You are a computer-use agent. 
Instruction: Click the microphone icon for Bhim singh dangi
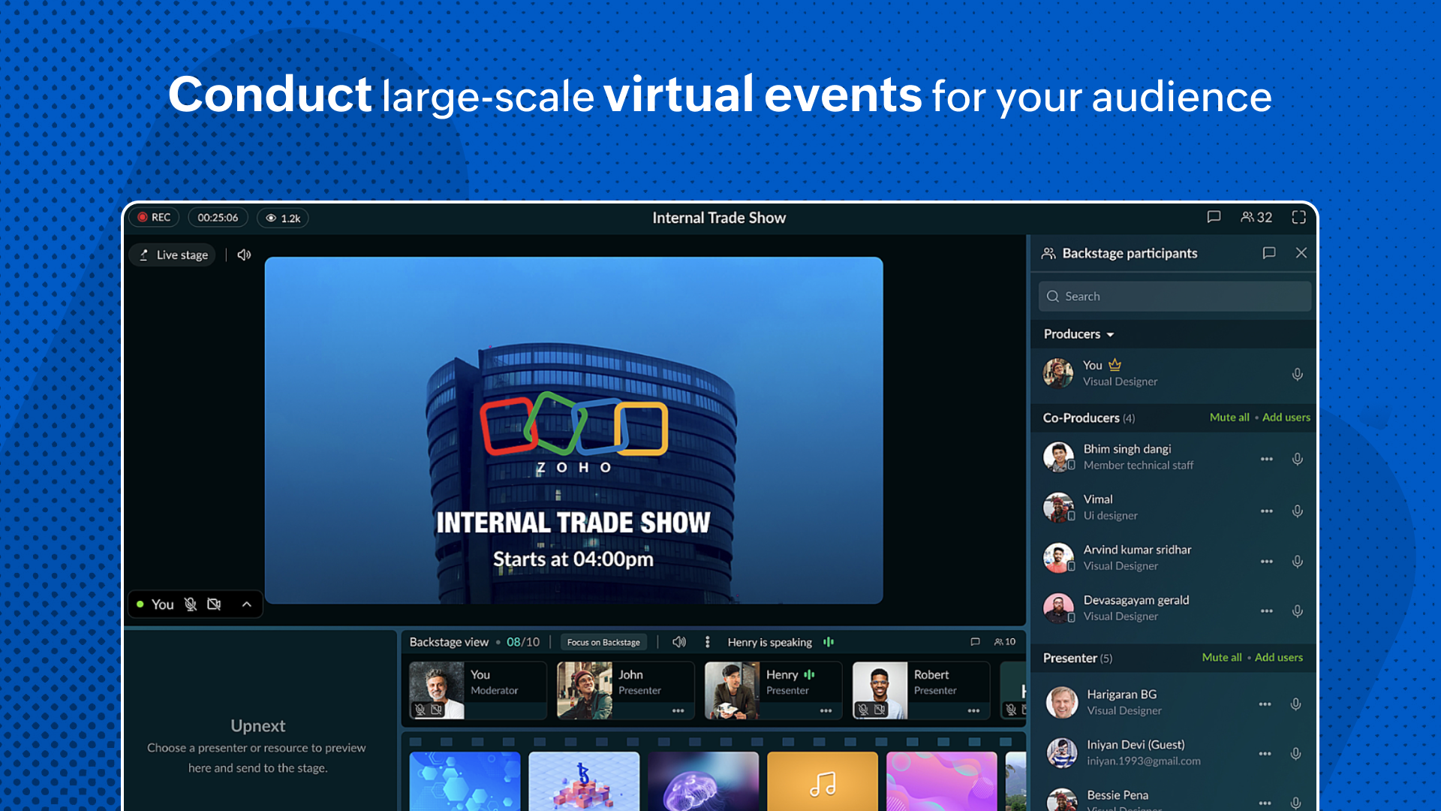click(1298, 459)
